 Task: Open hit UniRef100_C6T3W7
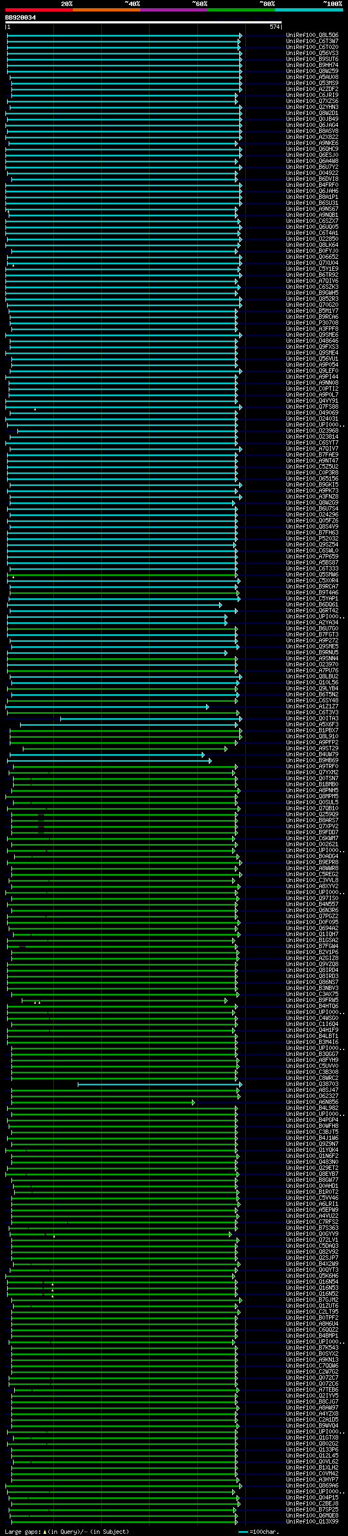pyautogui.click(x=312, y=41)
